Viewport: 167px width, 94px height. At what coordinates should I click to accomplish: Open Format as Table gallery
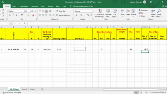(x=108, y=13)
